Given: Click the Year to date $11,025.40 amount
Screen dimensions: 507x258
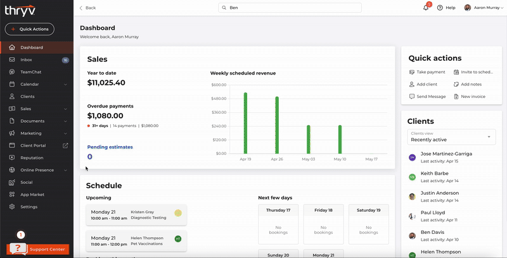Looking at the screenshot, I should pyautogui.click(x=106, y=83).
